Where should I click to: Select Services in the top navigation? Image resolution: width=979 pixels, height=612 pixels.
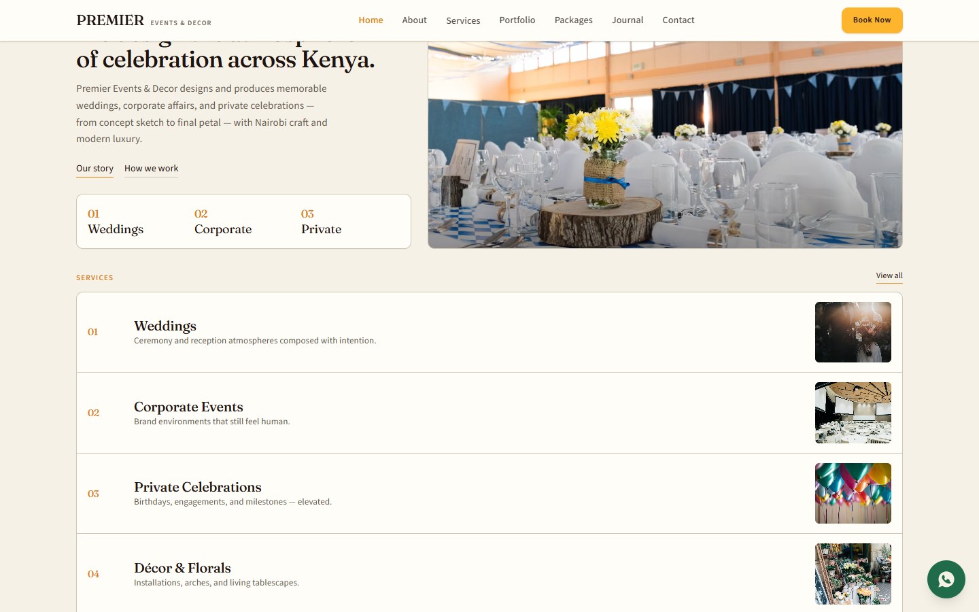point(463,20)
